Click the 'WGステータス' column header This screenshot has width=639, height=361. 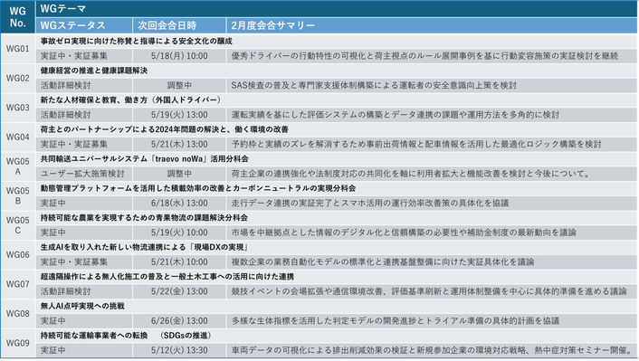coord(84,25)
